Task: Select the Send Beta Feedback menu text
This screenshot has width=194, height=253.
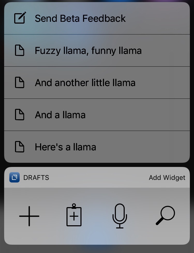Action: 80,18
